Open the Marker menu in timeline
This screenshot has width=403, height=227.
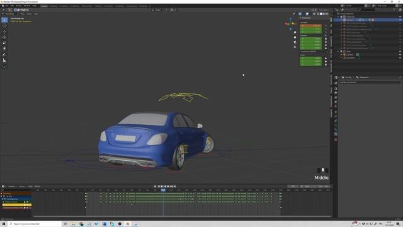pyautogui.click(x=38, y=187)
